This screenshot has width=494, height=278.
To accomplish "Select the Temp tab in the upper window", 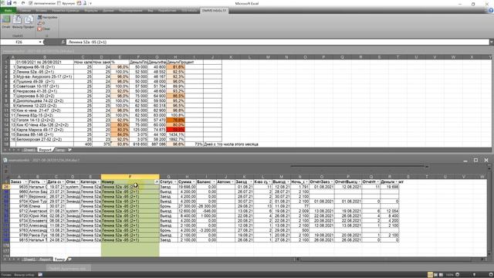I will [59, 150].
